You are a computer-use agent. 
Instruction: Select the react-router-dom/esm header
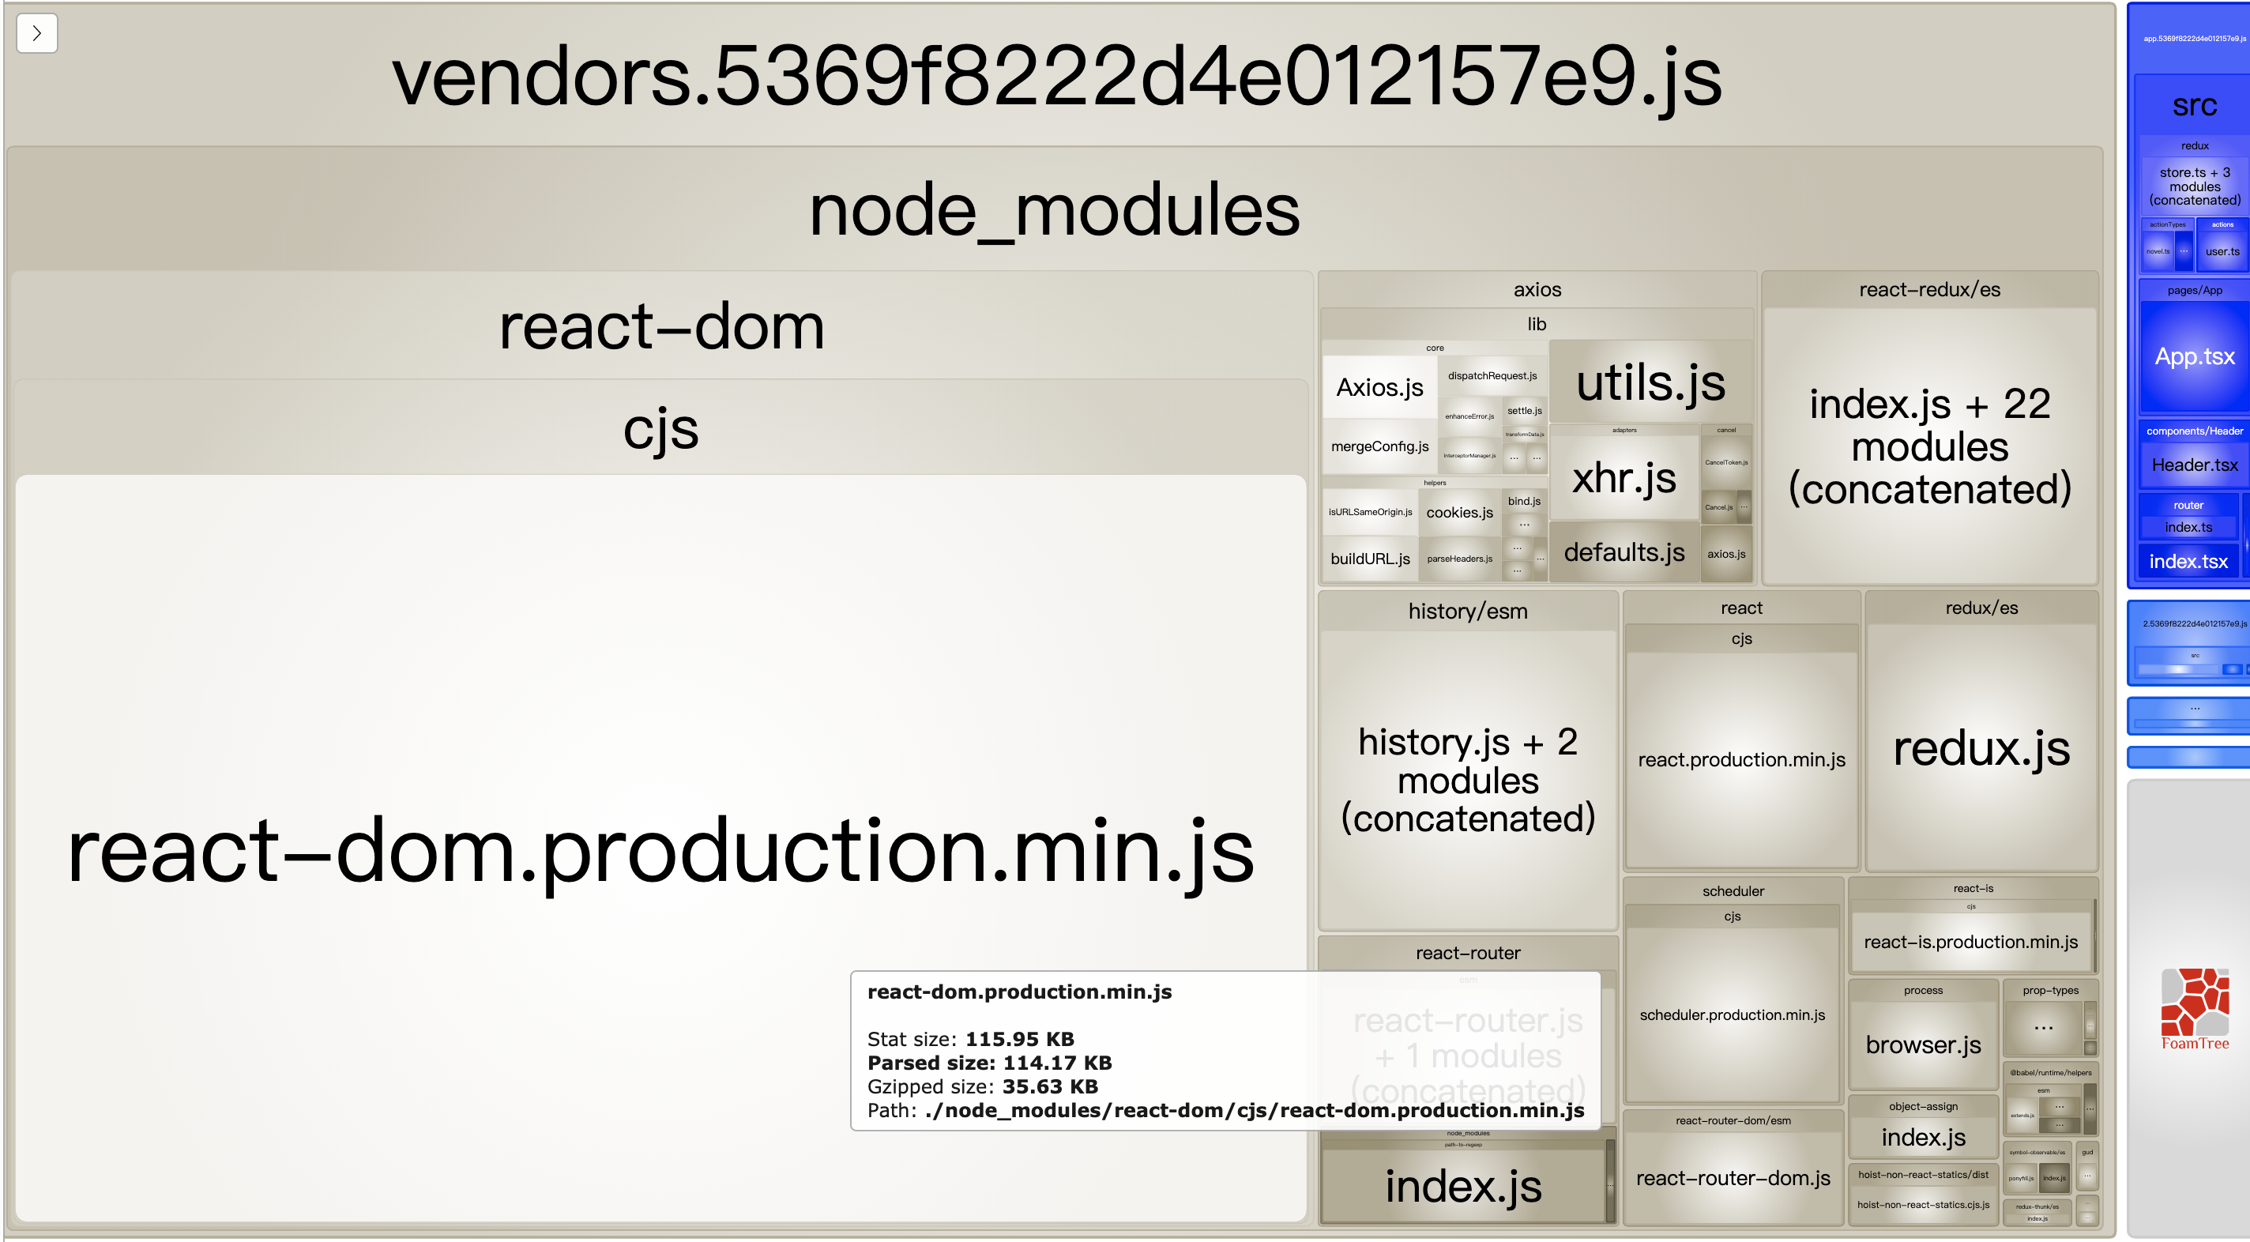tap(1733, 1120)
